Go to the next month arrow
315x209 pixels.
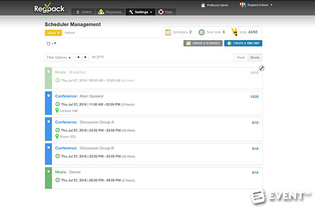click(x=85, y=57)
